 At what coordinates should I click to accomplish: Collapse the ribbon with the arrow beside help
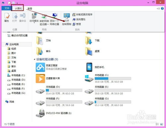158,9
